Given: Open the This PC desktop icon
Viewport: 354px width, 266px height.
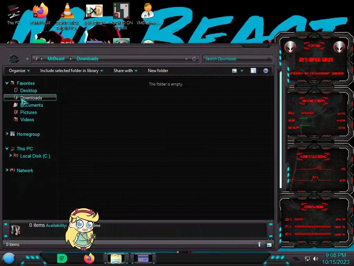Looking at the screenshot, I should 13,14.
